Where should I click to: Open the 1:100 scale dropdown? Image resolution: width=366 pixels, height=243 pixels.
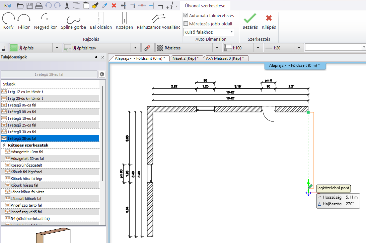pyautogui.click(x=258, y=48)
